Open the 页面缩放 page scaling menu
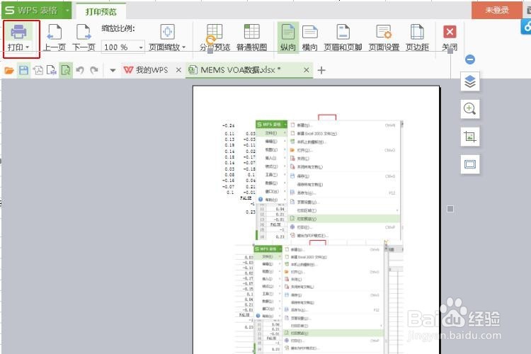 pyautogui.click(x=168, y=38)
